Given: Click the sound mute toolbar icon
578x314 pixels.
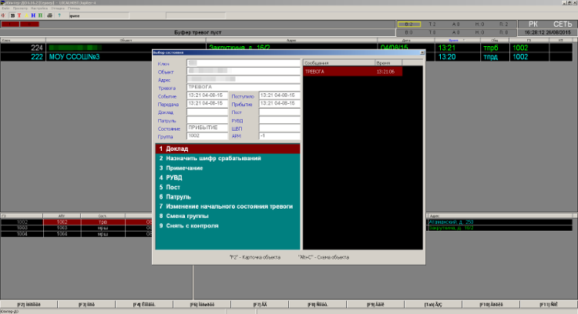Looking at the screenshot, I should point(4,15).
